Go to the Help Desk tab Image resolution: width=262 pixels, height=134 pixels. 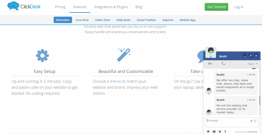[123, 20]
